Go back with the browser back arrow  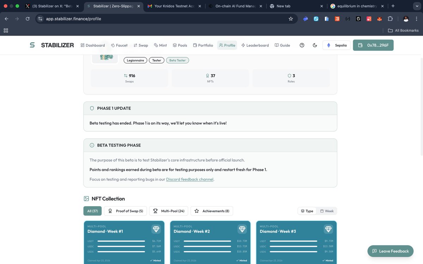tap(6, 19)
